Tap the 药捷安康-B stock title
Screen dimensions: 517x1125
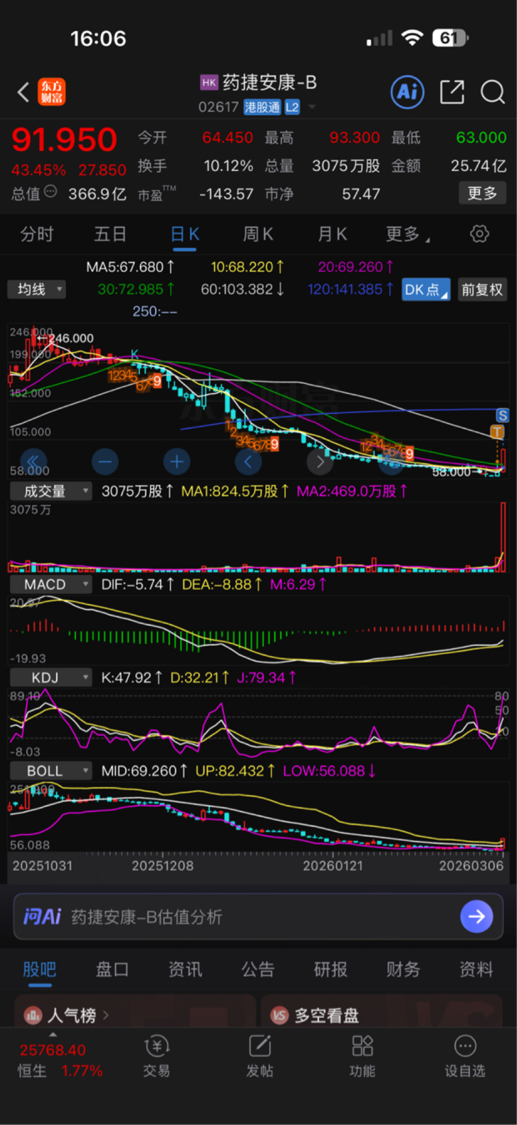coord(269,83)
